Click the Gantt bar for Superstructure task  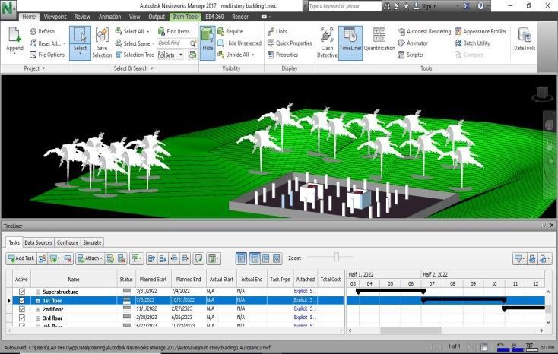[391, 291]
